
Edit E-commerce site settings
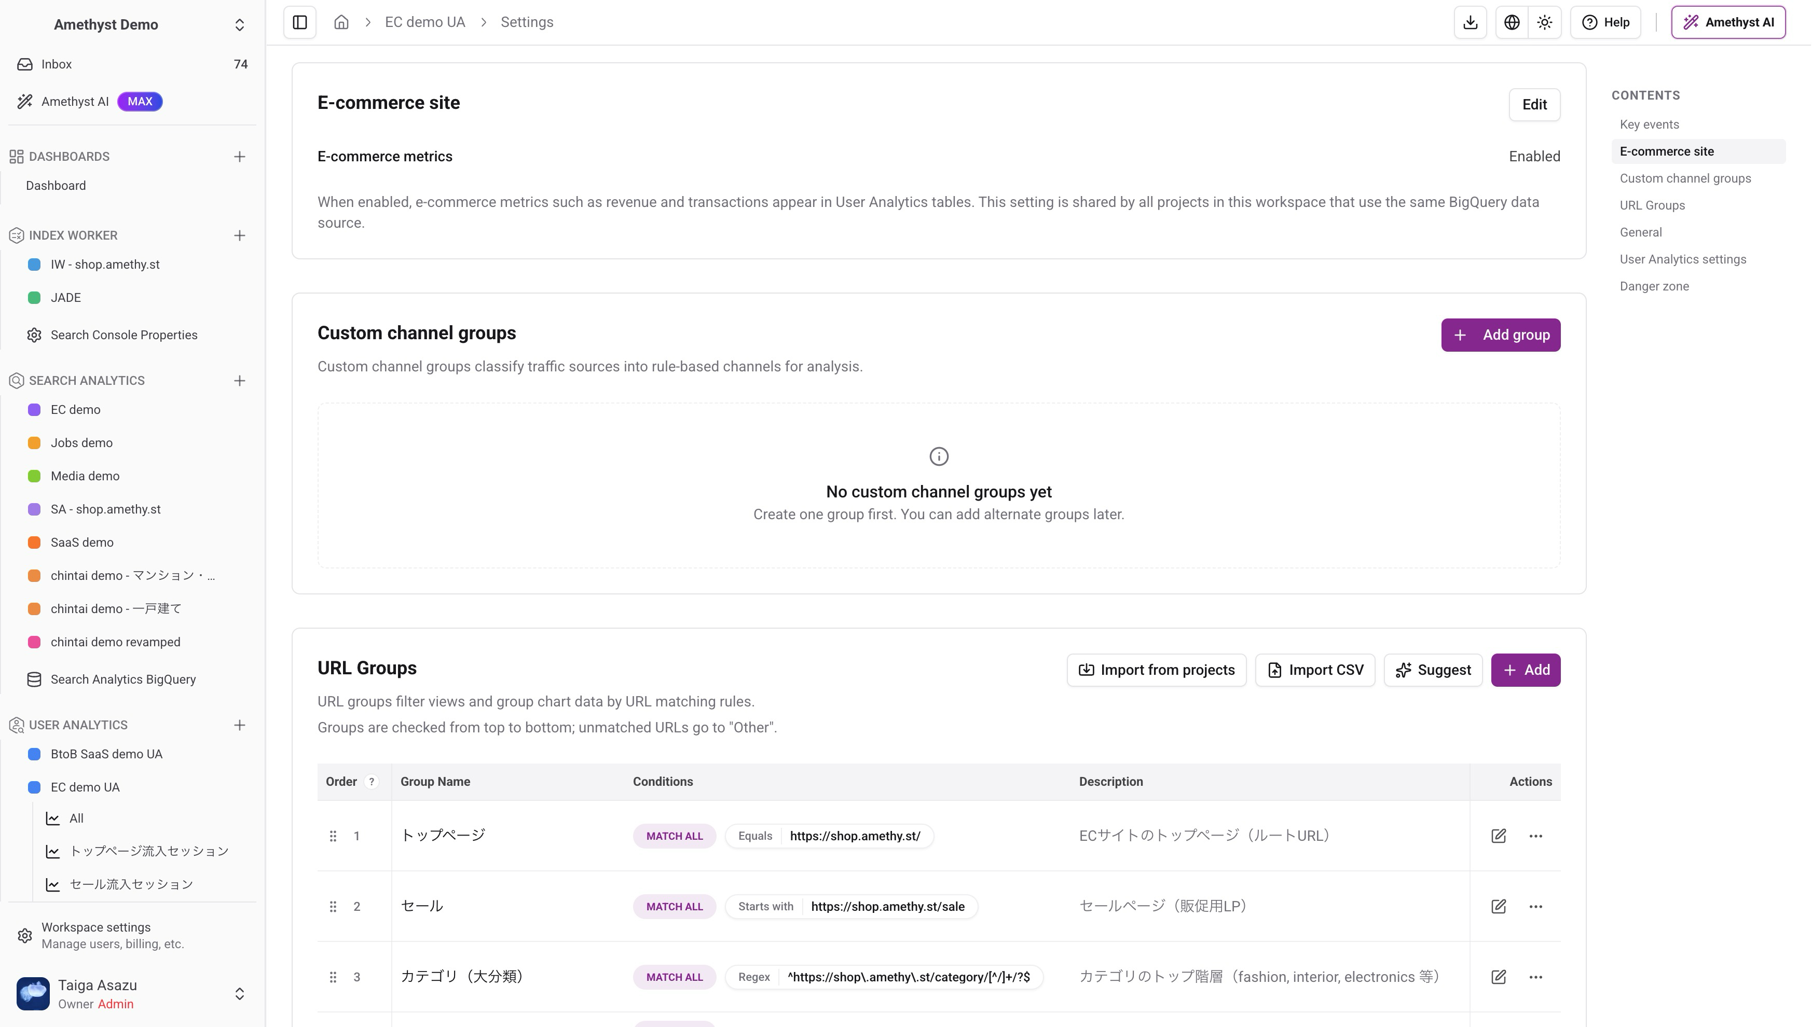(1534, 104)
